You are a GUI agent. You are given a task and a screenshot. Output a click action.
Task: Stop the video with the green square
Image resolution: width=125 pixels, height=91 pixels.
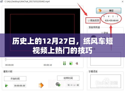(71, 63)
